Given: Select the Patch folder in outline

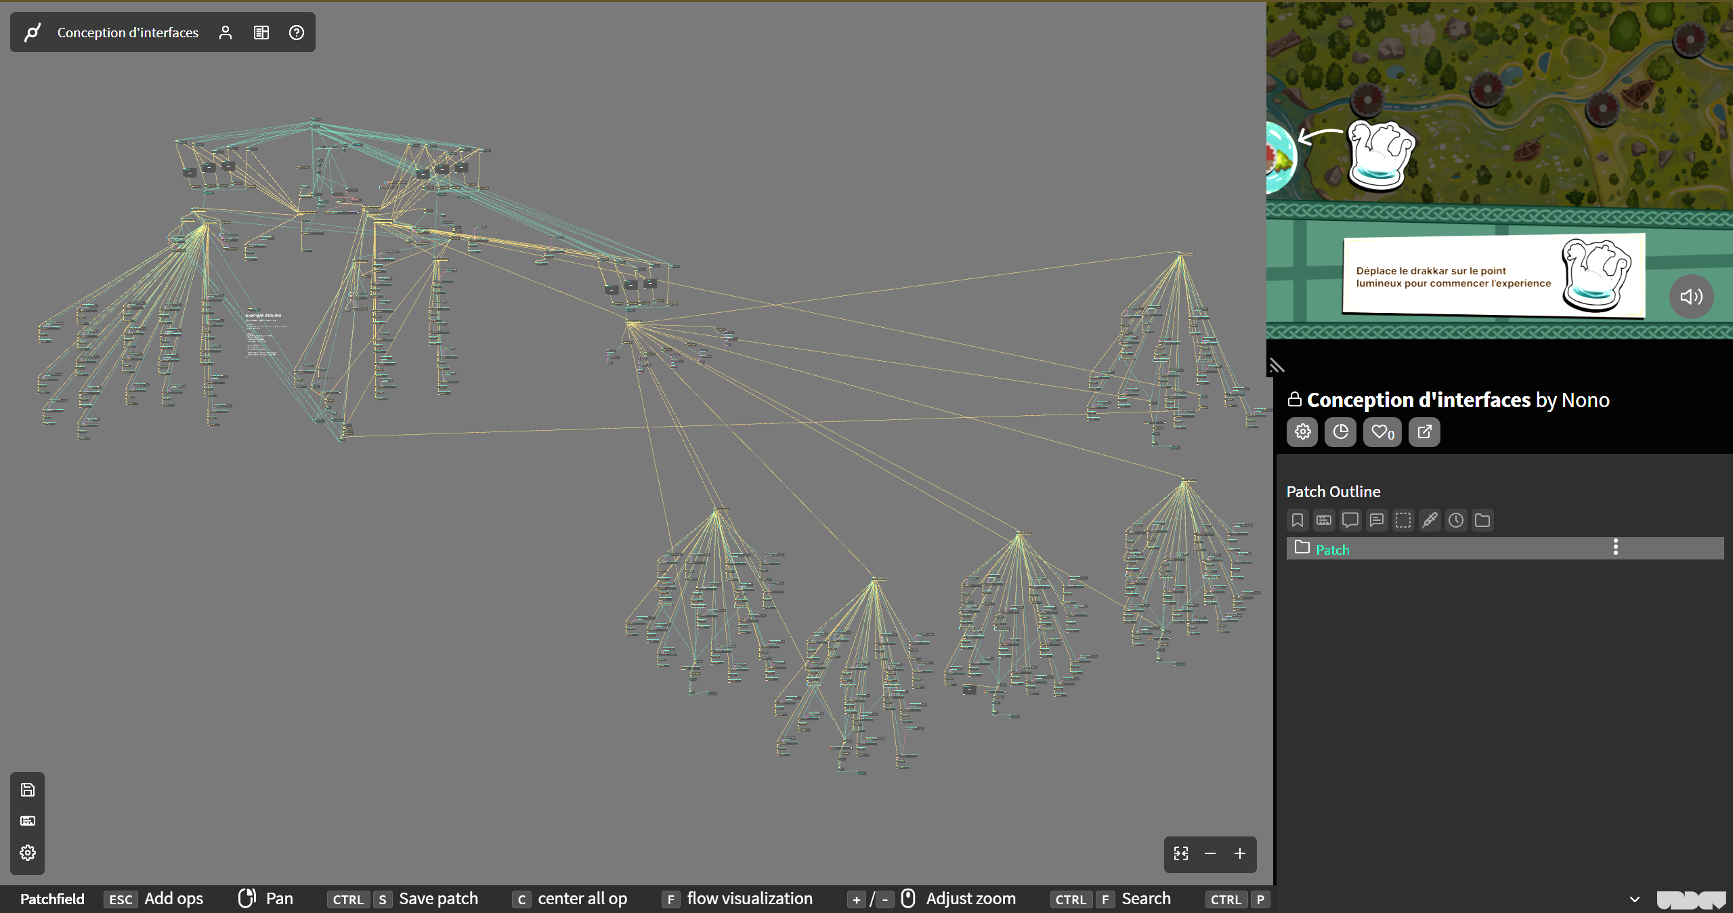Looking at the screenshot, I should [x=1332, y=549].
